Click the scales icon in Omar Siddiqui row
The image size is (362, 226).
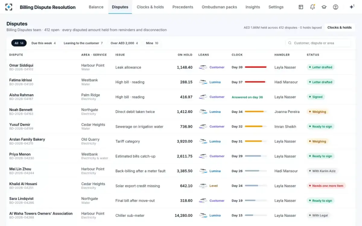coord(203,67)
